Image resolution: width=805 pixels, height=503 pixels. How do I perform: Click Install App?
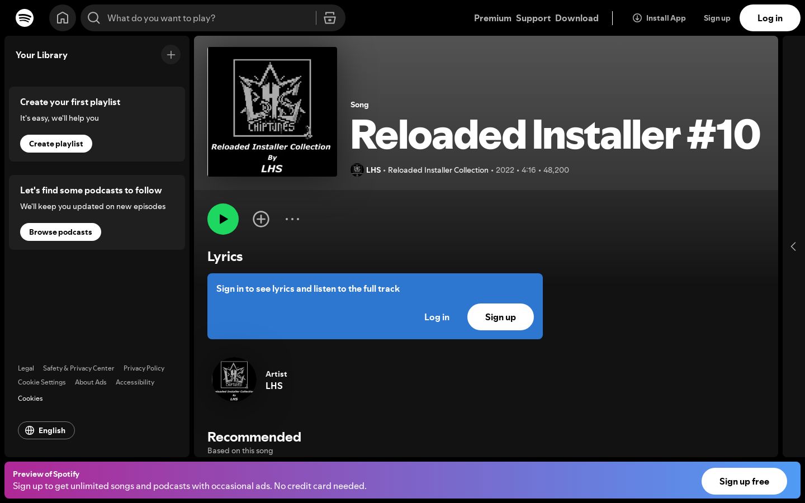[x=659, y=18]
